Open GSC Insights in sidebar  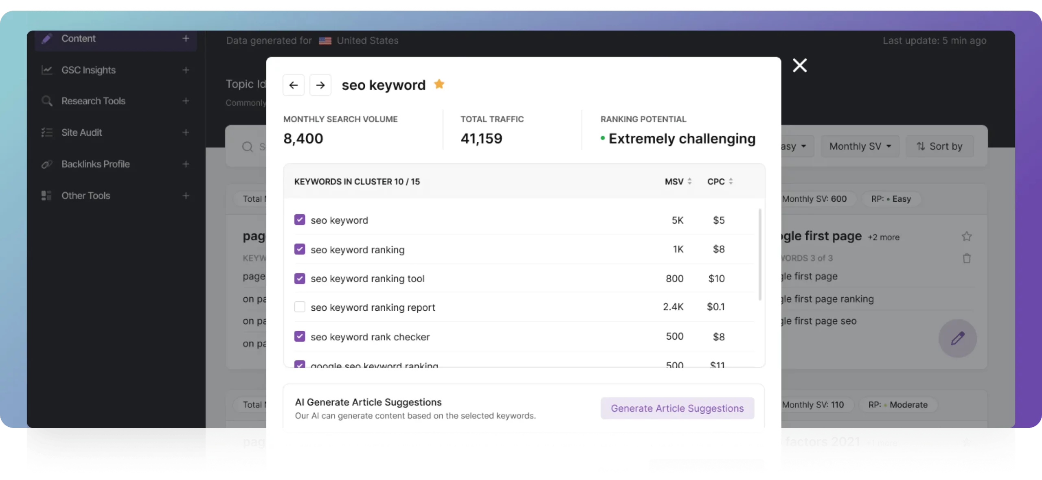(88, 70)
